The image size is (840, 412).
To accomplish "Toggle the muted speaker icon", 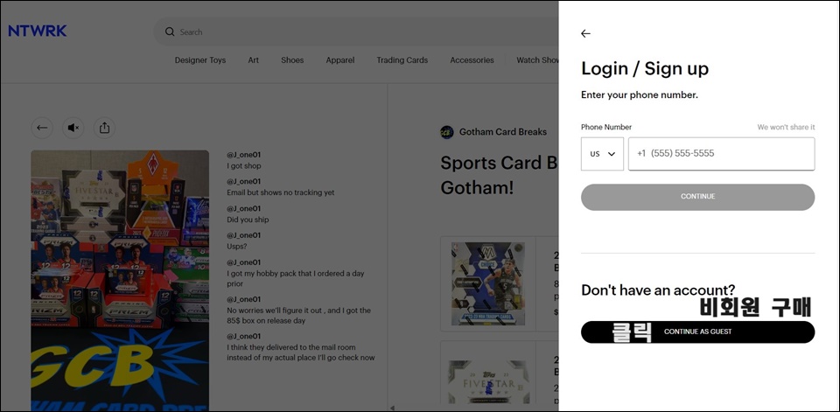I will click(73, 128).
